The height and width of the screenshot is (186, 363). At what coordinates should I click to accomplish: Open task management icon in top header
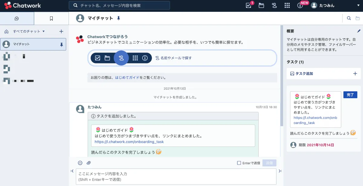249,5
